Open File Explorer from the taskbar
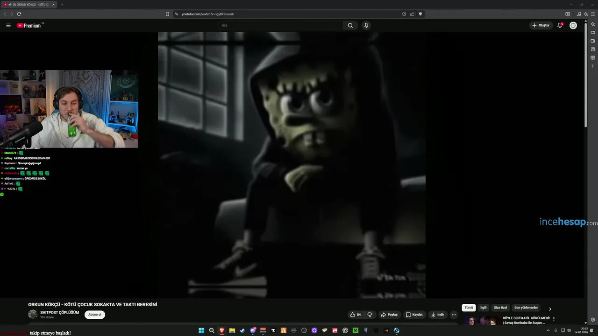The height and width of the screenshot is (336, 598). [x=232, y=330]
